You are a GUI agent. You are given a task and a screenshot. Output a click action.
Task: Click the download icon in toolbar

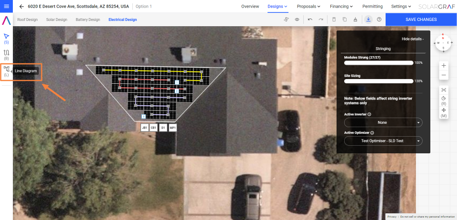(x=368, y=20)
